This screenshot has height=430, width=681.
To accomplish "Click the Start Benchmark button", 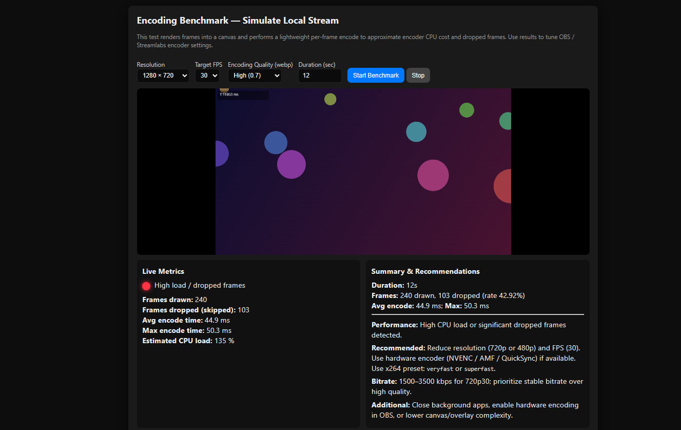I will tap(376, 76).
